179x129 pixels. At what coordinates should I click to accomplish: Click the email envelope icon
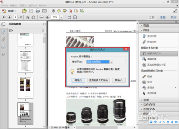pos(44,11)
